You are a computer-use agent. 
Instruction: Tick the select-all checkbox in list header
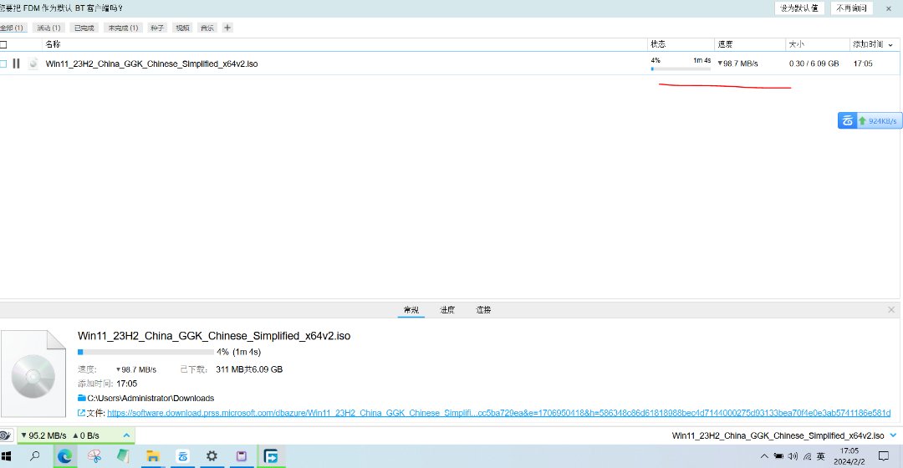click(3, 43)
